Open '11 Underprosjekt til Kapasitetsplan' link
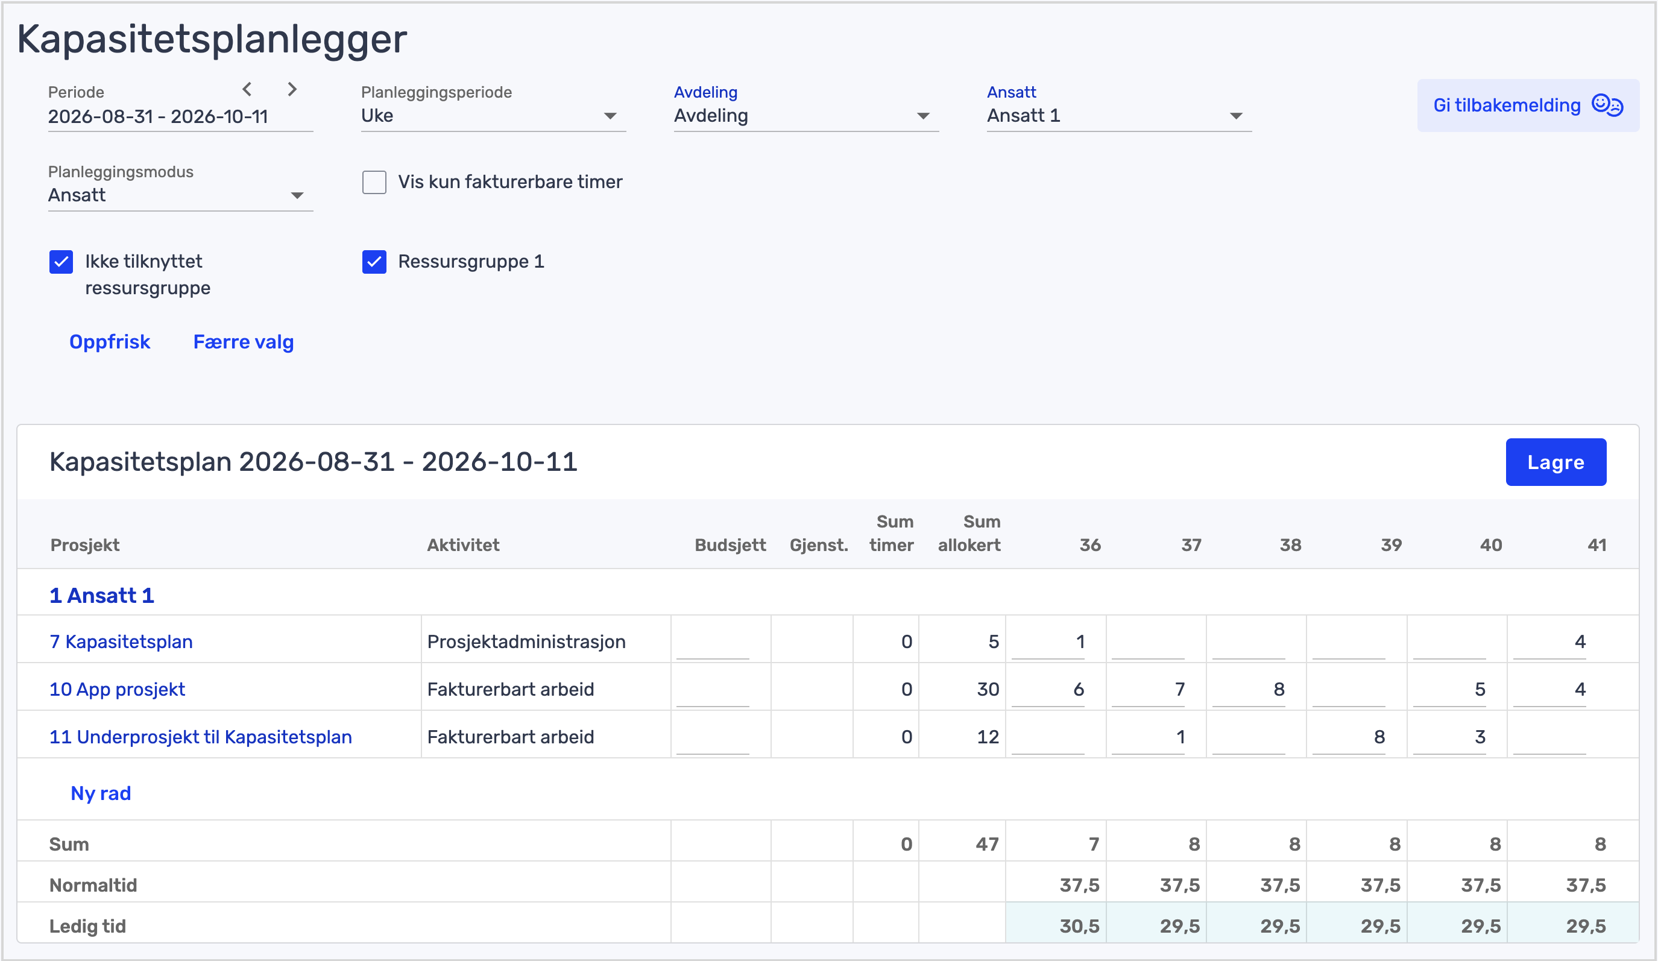 click(201, 737)
